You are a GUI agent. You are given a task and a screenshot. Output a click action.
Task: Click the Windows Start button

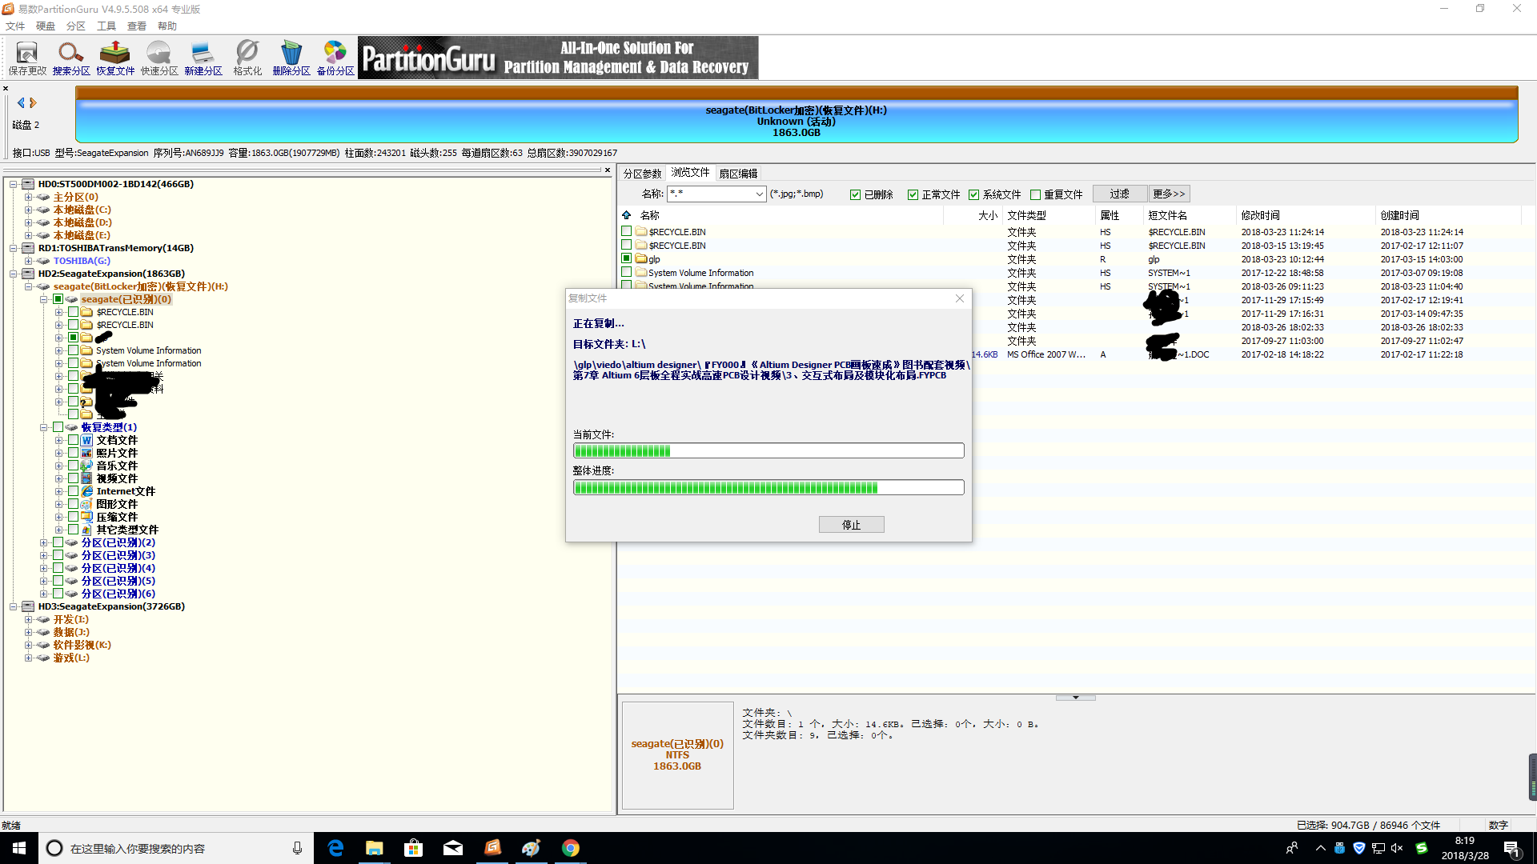pos(19,848)
